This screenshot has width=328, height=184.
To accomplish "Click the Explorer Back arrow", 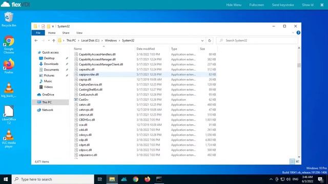I will click(36, 40).
